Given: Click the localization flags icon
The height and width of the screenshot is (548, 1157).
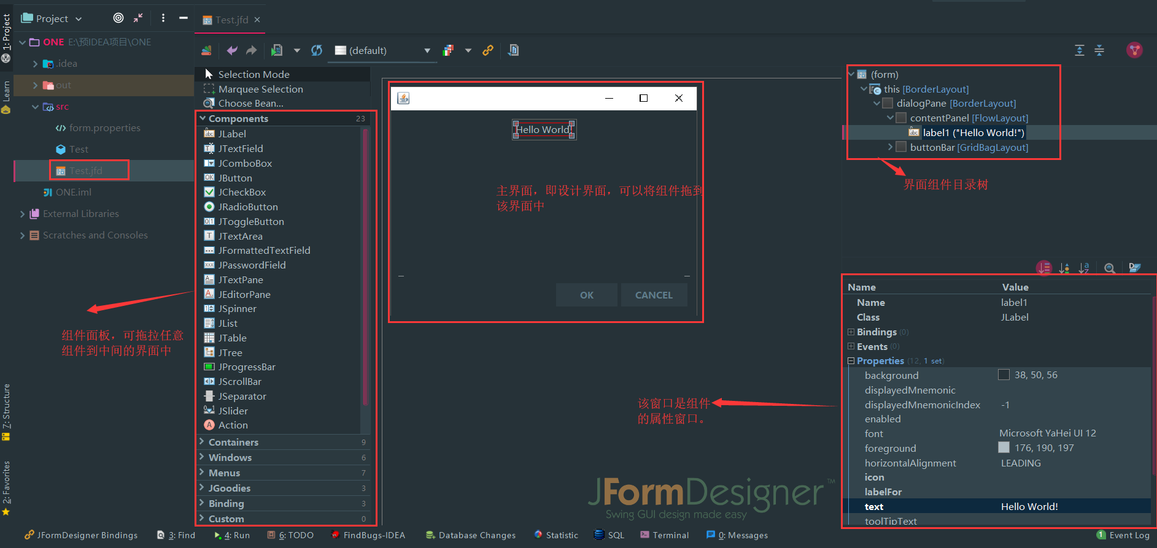Looking at the screenshot, I should click(x=449, y=50).
